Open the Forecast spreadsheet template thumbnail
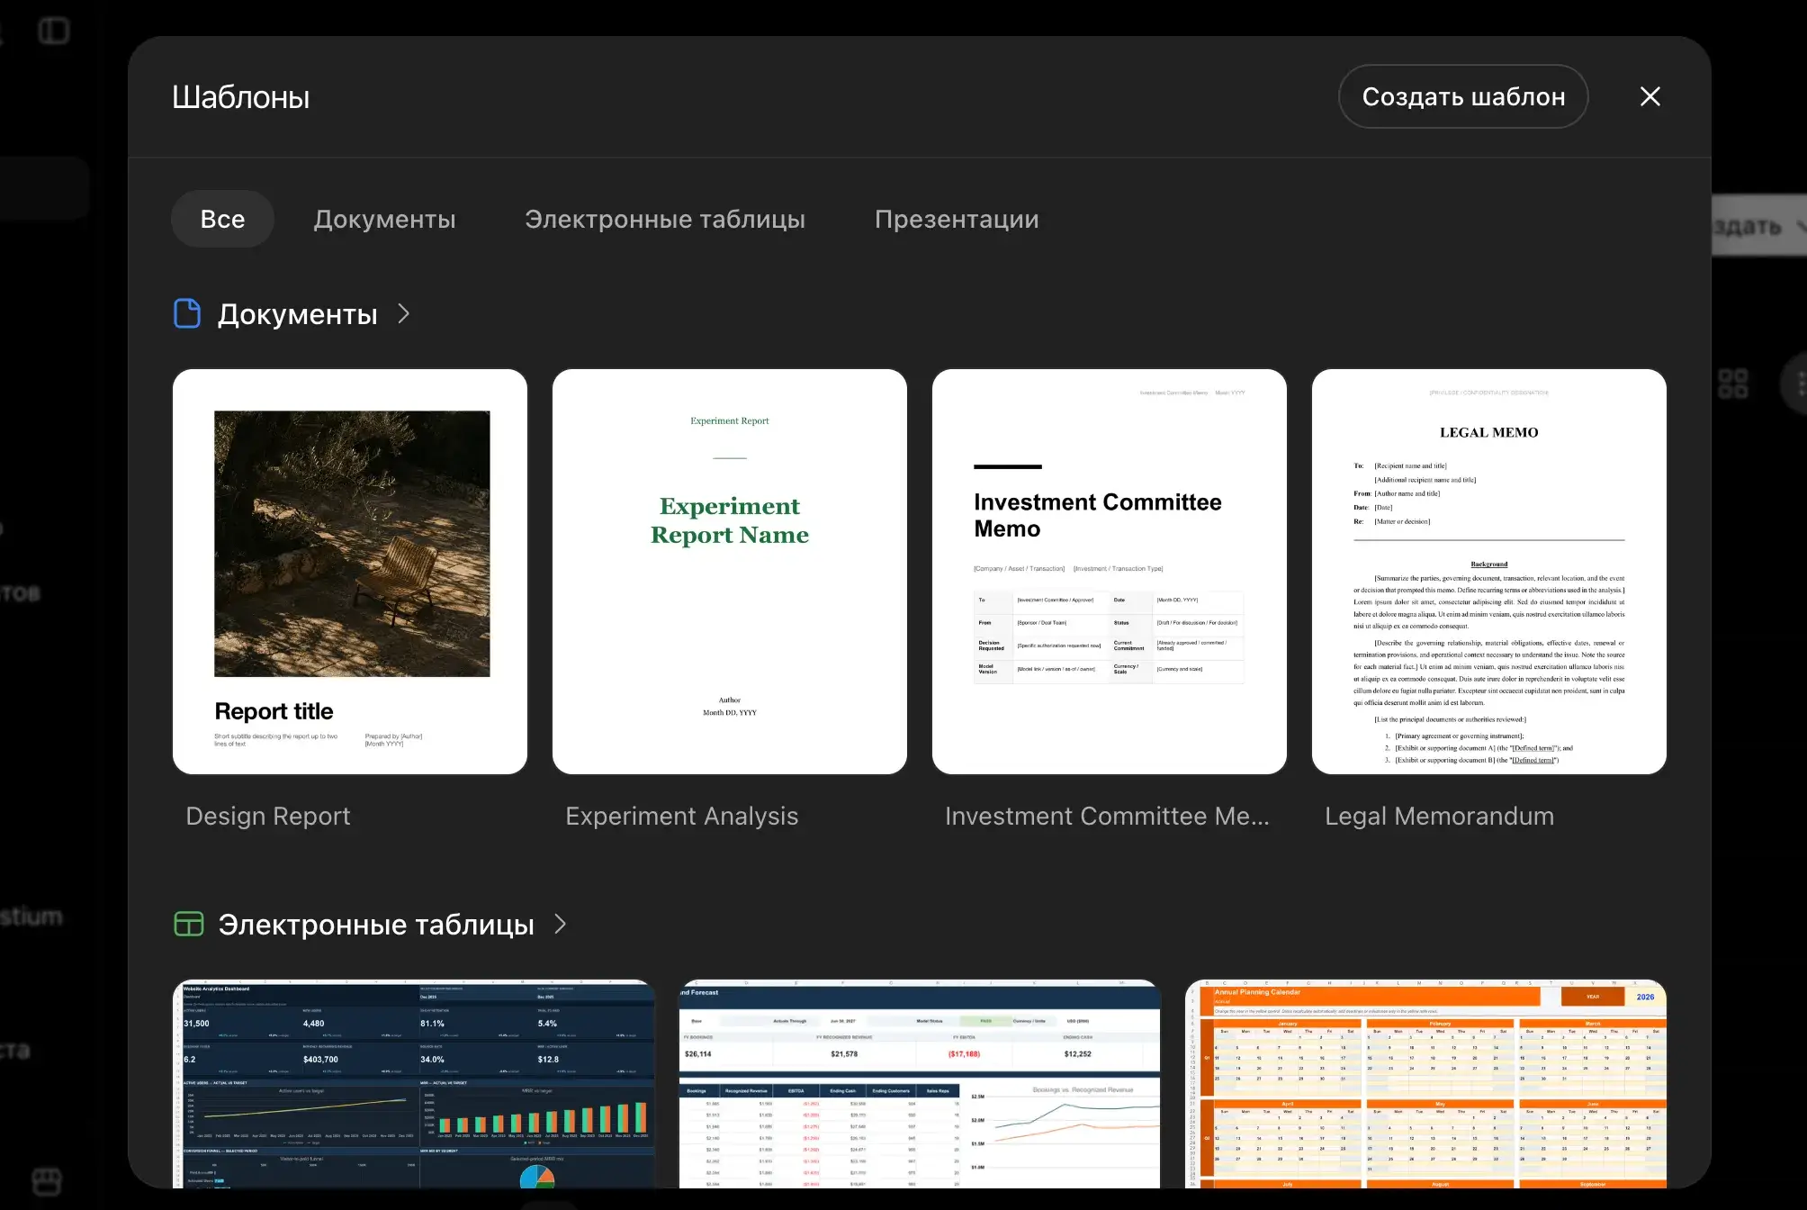Image resolution: width=1807 pixels, height=1210 pixels. pyautogui.click(x=920, y=1084)
